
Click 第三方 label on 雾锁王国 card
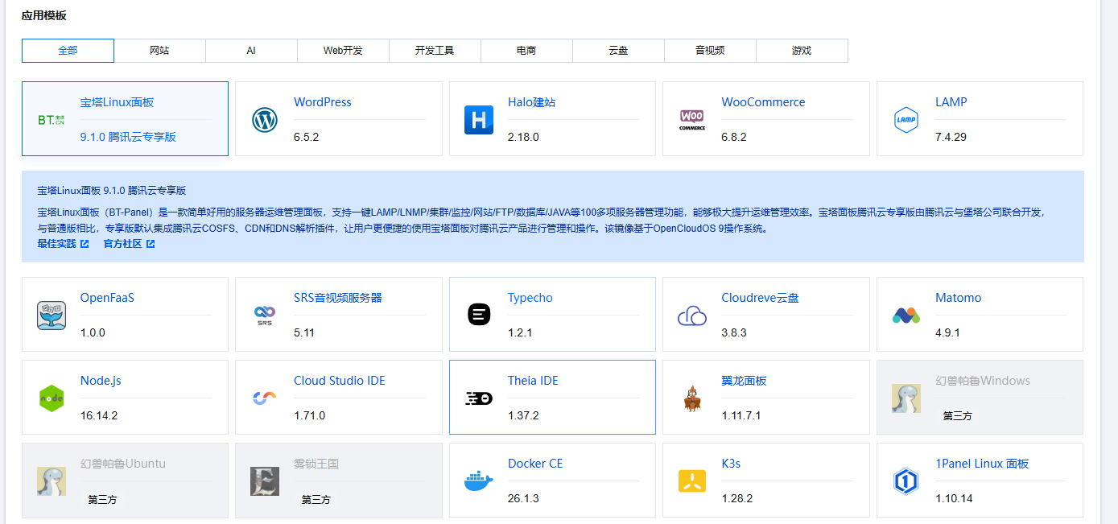pyautogui.click(x=316, y=500)
